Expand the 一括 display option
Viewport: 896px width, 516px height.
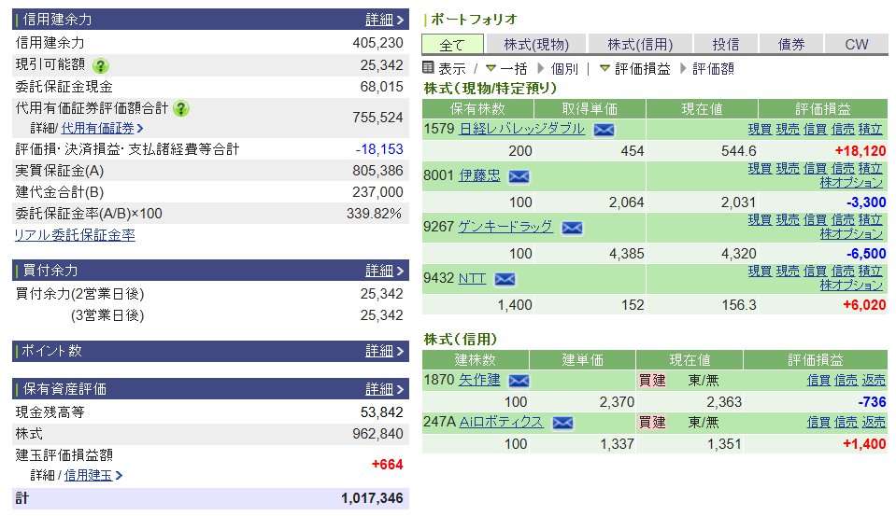(505, 68)
